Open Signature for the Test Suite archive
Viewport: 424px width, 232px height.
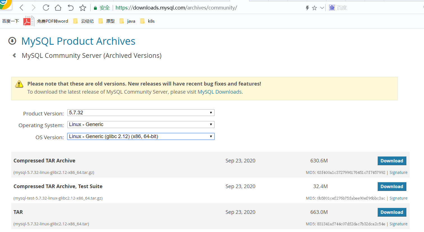pyautogui.click(x=398, y=198)
